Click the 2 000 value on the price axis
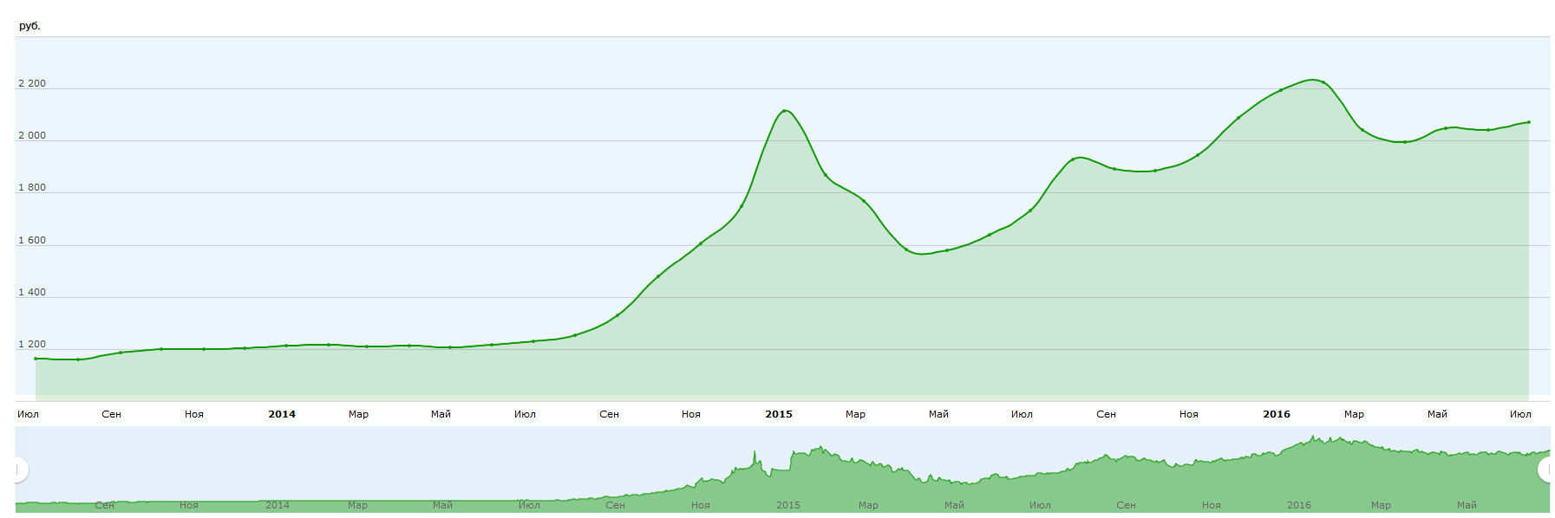1555x518 pixels. pyautogui.click(x=32, y=136)
